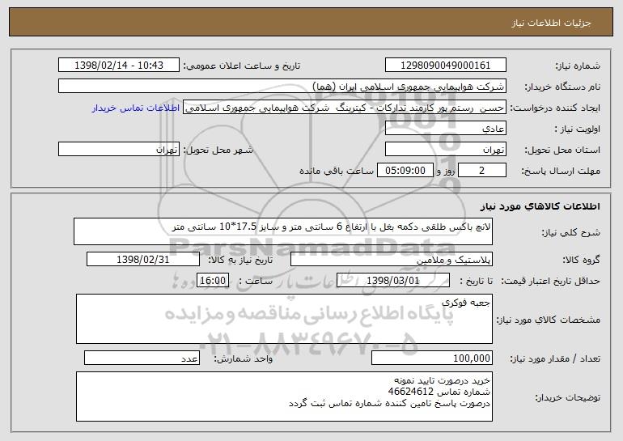Click the remaining days field showing 2
The width and height of the screenshot is (623, 441).
482,171
